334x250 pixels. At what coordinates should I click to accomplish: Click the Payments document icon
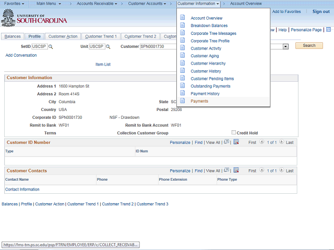(x=183, y=101)
